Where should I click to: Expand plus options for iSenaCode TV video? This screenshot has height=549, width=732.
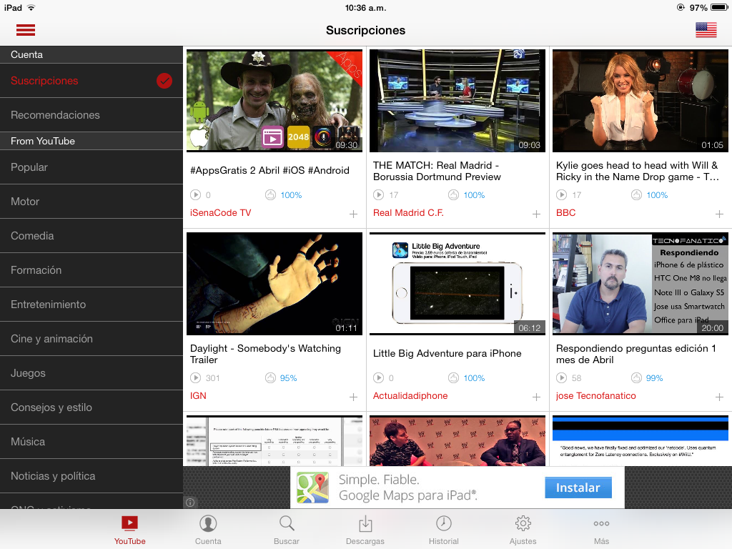coord(353,214)
